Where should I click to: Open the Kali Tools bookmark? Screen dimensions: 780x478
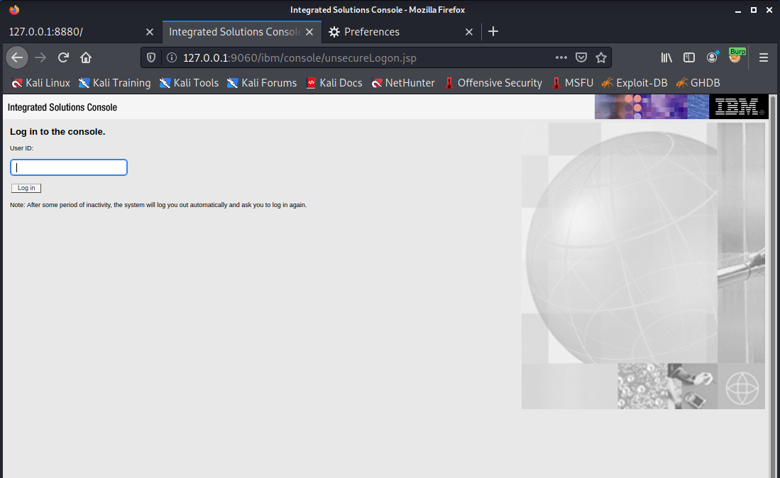click(189, 83)
